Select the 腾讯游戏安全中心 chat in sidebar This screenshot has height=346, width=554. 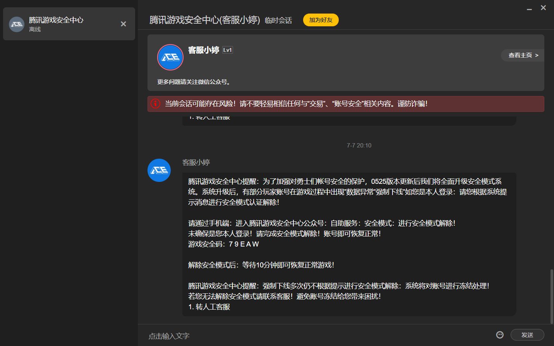coord(69,24)
